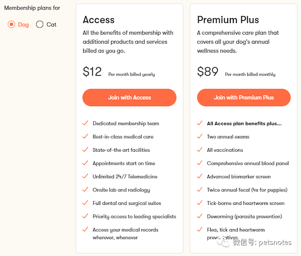
Task: Click the Access plan heading
Action: pyautogui.click(x=99, y=20)
